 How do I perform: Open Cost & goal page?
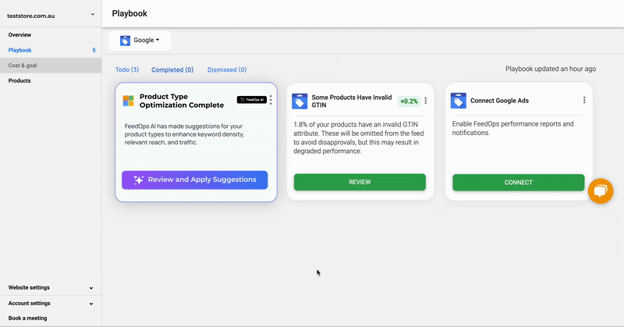click(x=51, y=66)
